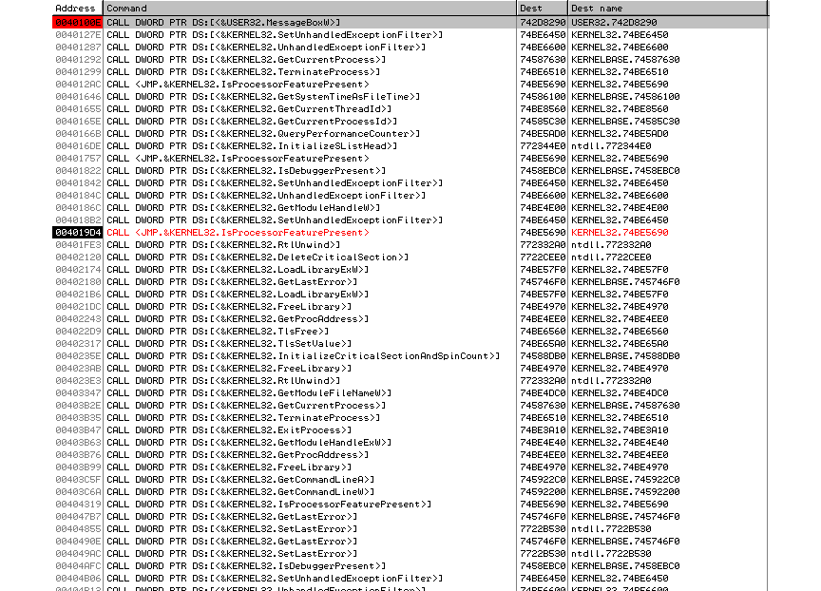
Task: Click the Command column header
Action: click(310, 9)
